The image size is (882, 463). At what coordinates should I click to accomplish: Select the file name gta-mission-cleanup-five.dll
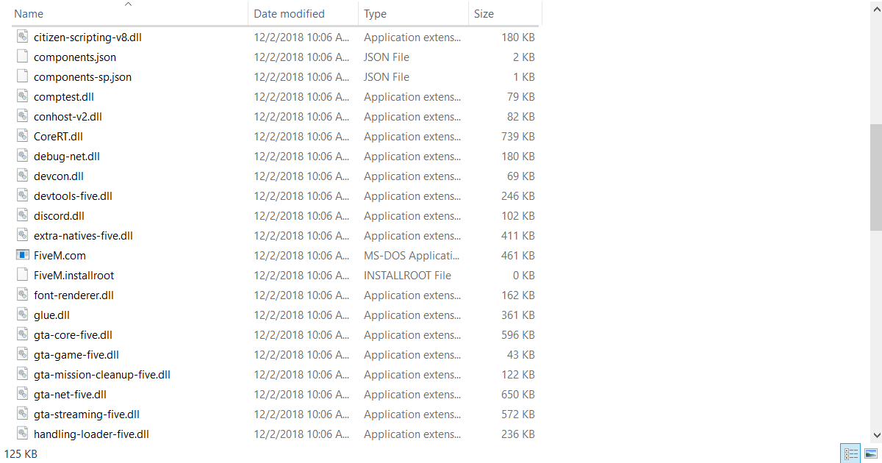pyautogui.click(x=102, y=375)
